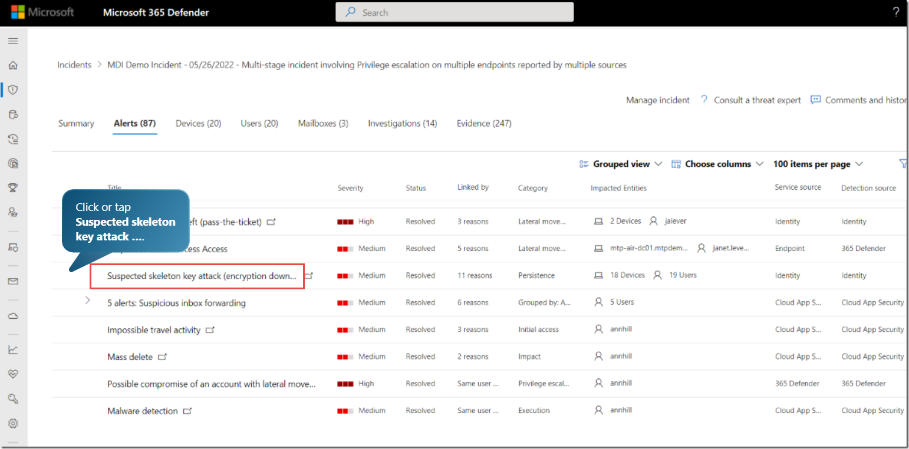Click Detection source column header
The image size is (909, 449).
(x=868, y=188)
